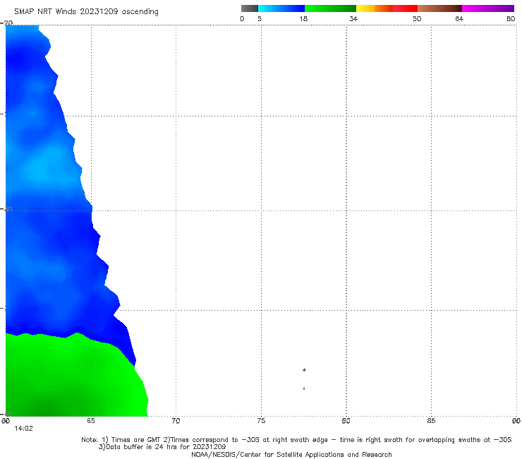Click the color bar label 18
Image resolution: width=522 pixels, height=459 pixels.
tap(303, 19)
